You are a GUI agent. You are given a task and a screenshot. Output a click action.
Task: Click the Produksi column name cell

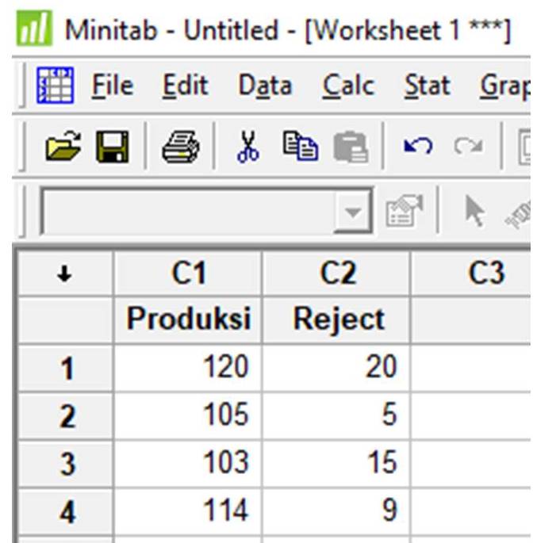pos(188,320)
